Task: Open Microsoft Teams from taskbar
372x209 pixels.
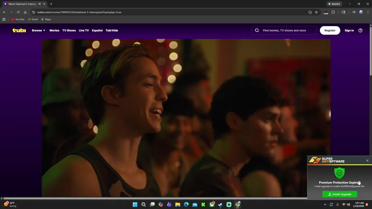Action: click(169, 205)
